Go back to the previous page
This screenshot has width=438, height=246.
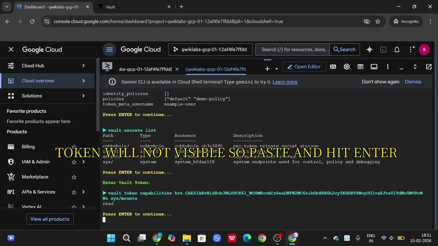coord(8,22)
